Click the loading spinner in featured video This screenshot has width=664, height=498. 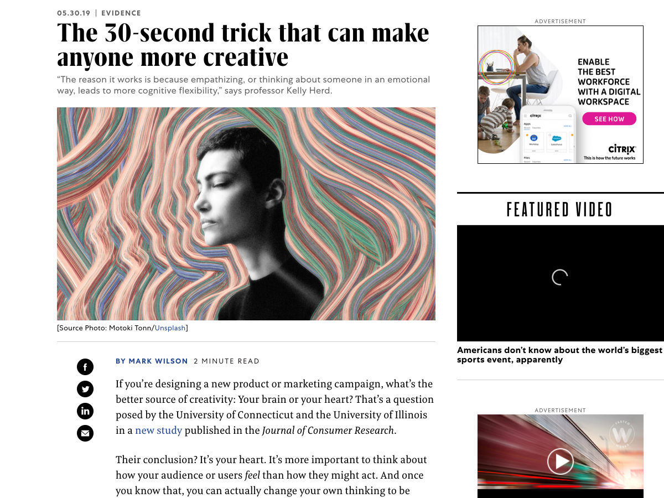[x=560, y=277]
